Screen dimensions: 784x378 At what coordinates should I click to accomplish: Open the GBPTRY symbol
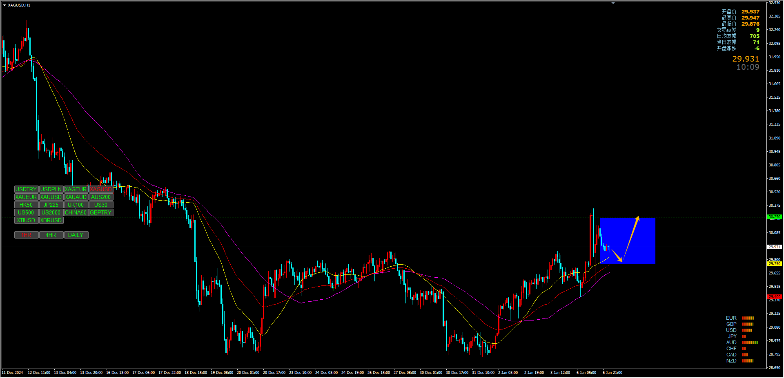coord(101,213)
